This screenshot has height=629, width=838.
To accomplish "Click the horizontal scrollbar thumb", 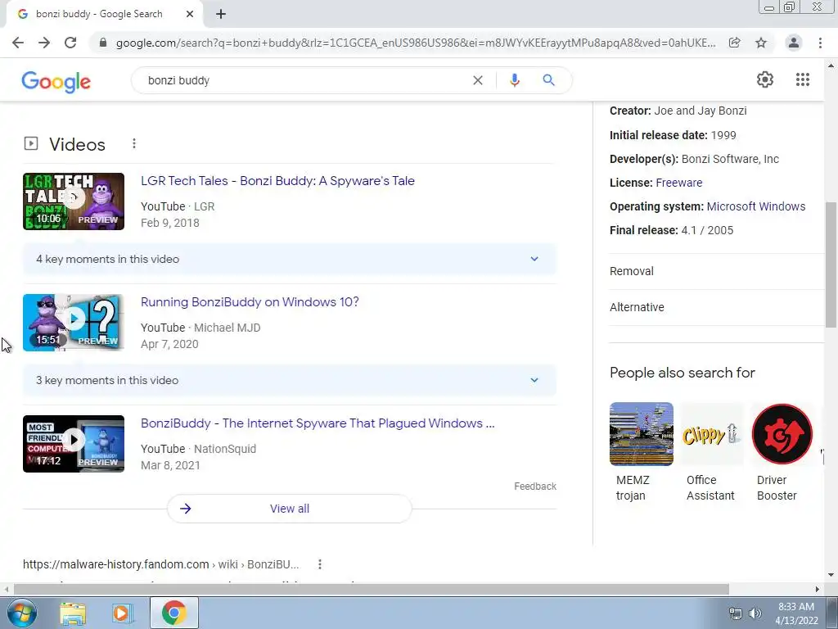I will click(372, 589).
